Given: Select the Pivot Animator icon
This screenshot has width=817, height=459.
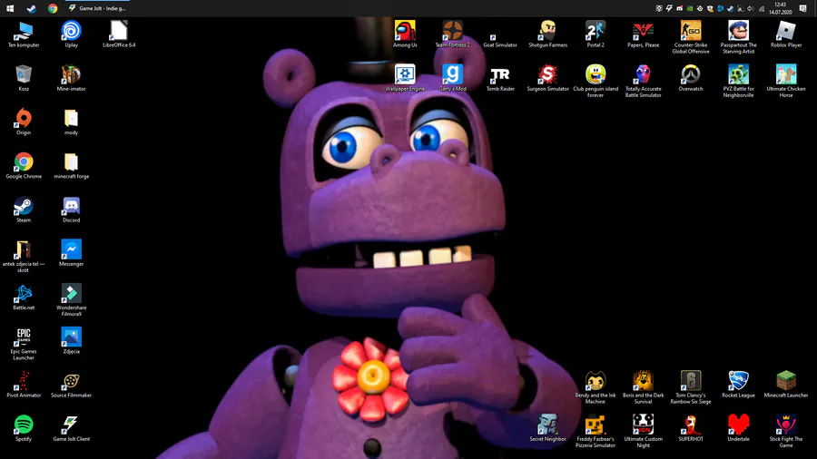Looking at the screenshot, I should [x=24, y=384].
